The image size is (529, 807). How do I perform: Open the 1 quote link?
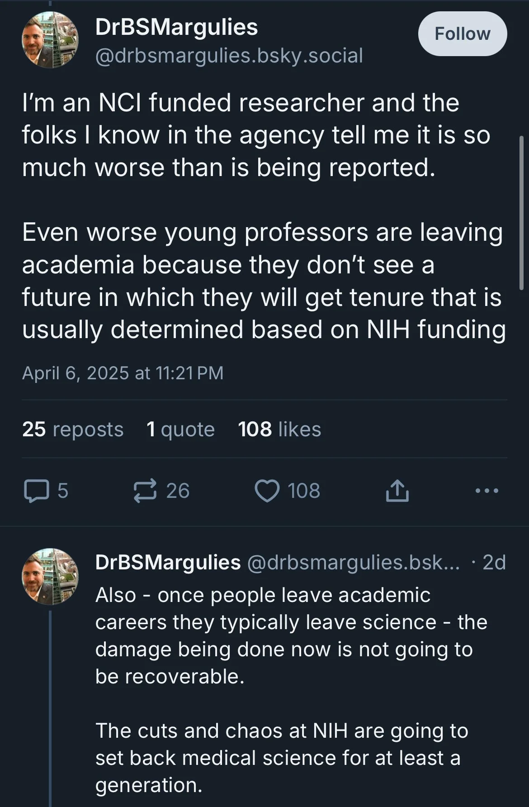[180, 429]
